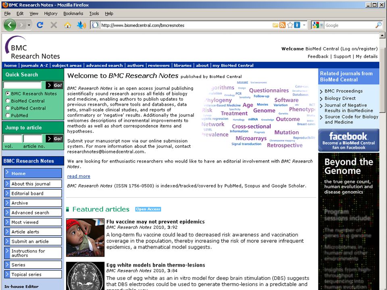Click the Beyond the Genome advertisement
Viewport: 387px width, 290px height.
(x=348, y=221)
